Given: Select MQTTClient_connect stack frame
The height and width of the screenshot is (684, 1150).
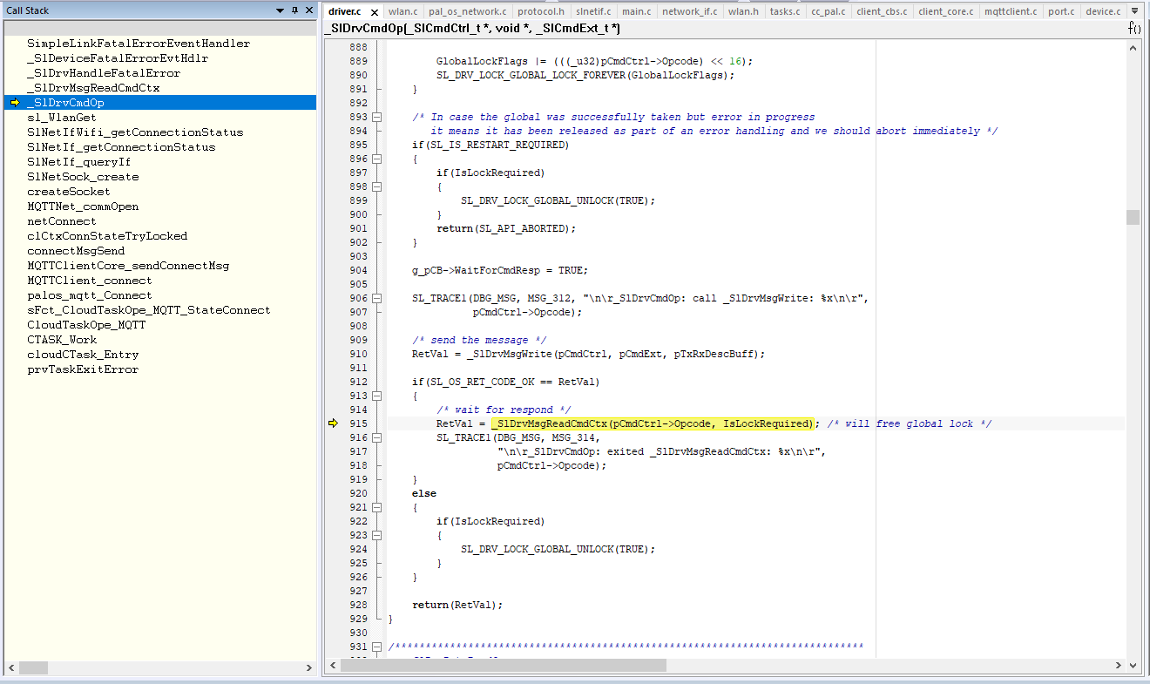Looking at the screenshot, I should point(90,281).
